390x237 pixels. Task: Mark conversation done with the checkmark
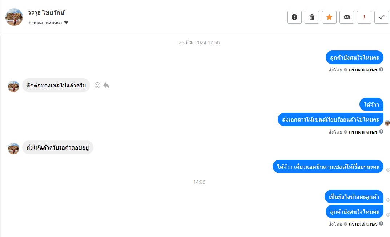tap(381, 17)
